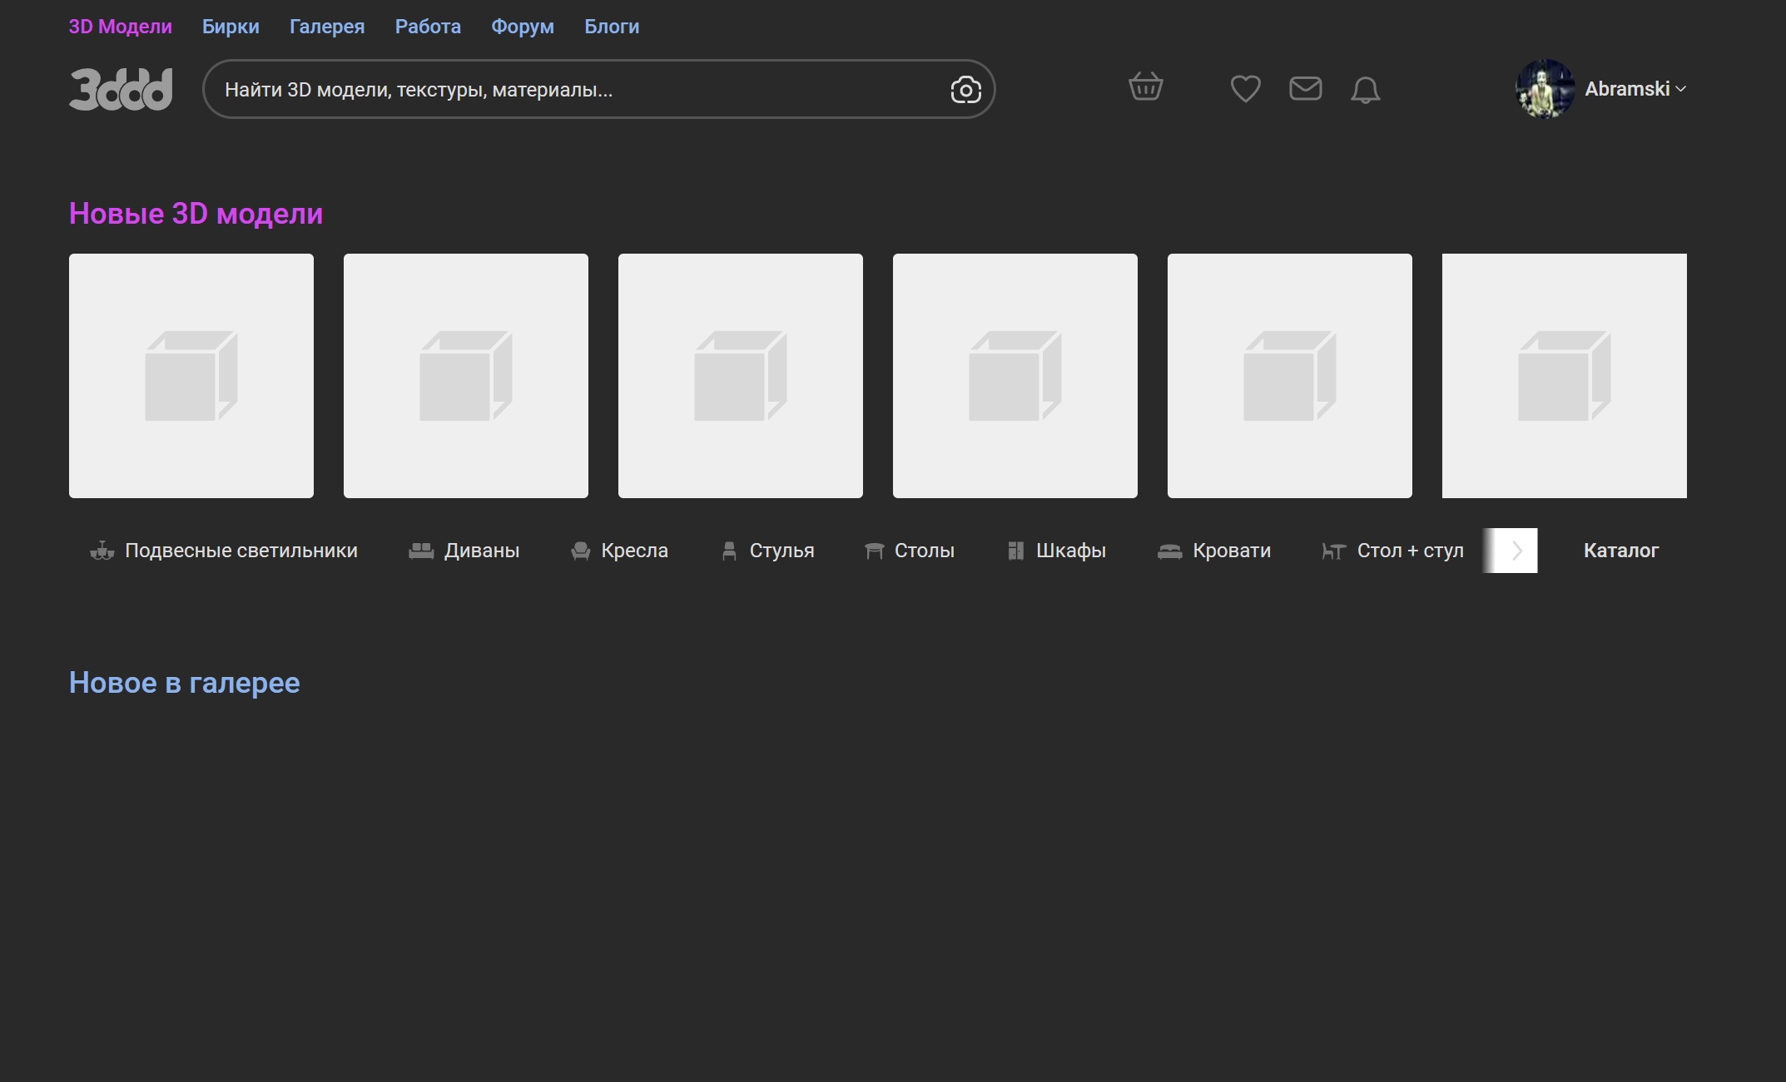Open the first new 3D model thumbnail
1786x1082 pixels.
pos(191,376)
